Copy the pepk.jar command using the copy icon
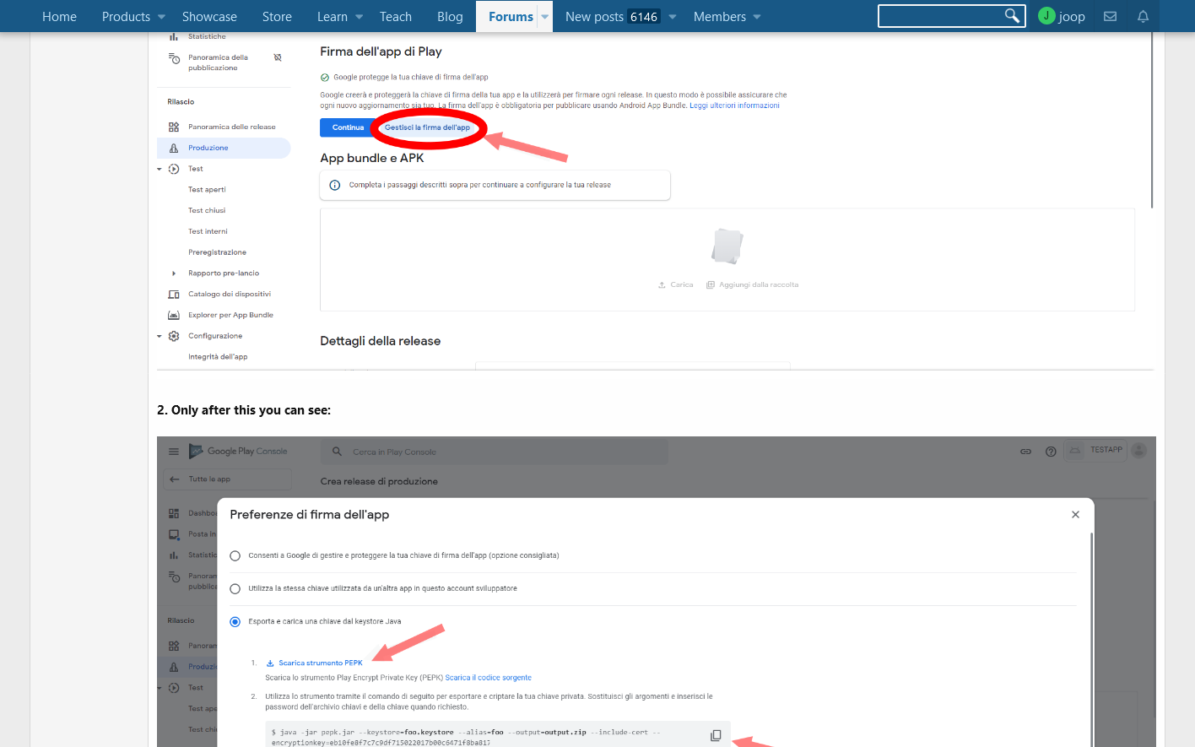Screen dimensions: 1195x747 (715, 735)
